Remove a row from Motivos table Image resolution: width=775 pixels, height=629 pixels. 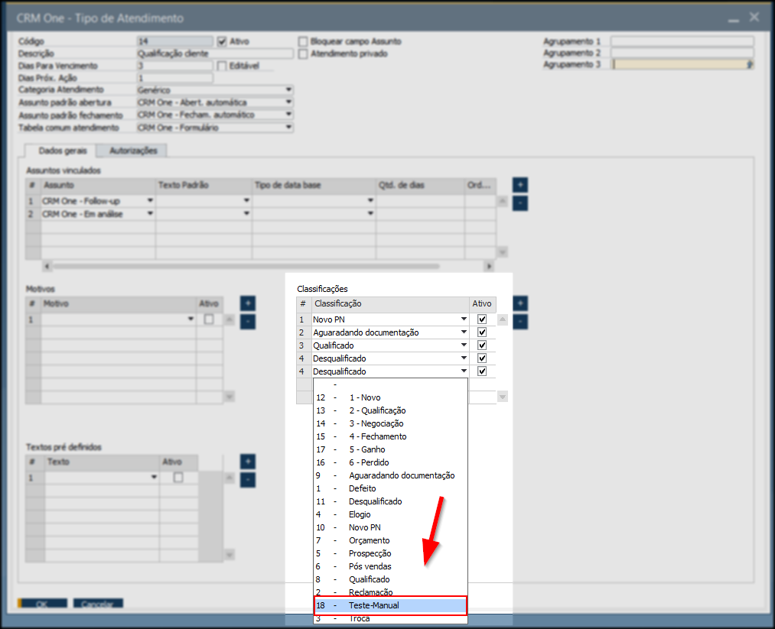pos(247,322)
